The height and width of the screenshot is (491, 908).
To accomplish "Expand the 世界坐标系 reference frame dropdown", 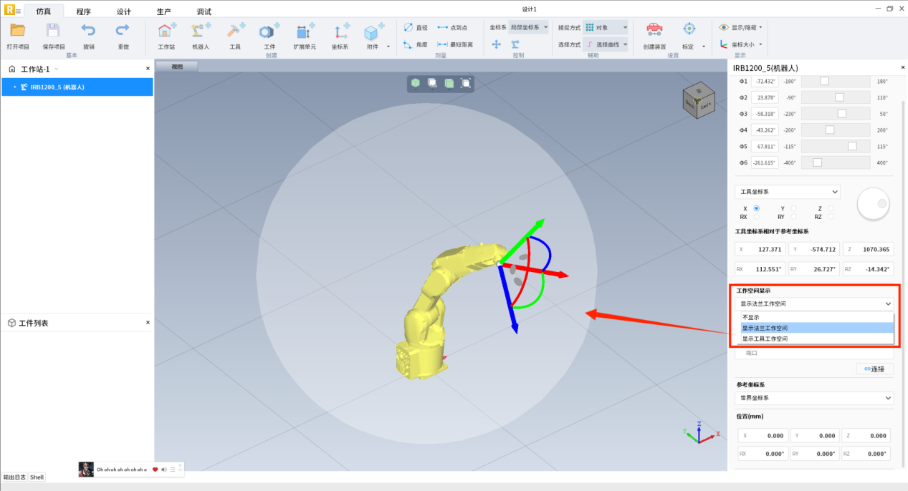I will point(814,398).
